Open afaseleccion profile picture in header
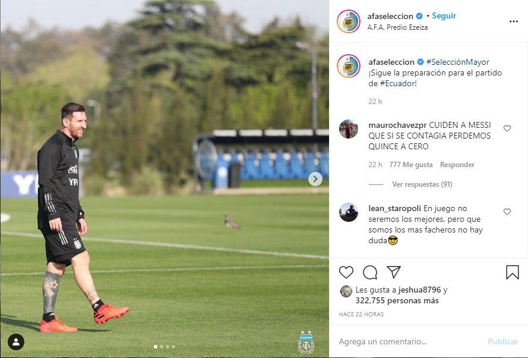 [349, 21]
